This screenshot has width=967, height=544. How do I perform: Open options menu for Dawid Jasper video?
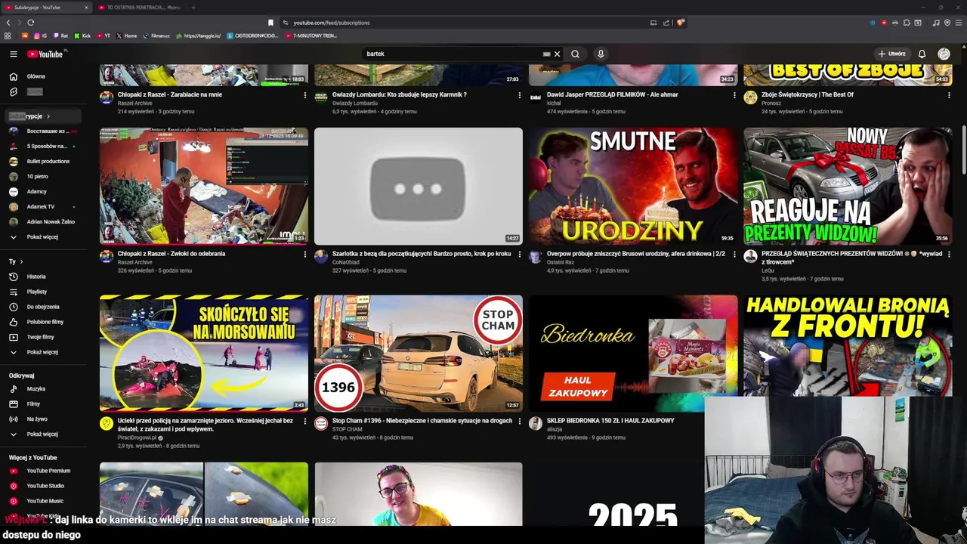(734, 95)
